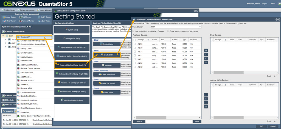Open Properties... from context menu
Image resolution: width=281 pixels, height=129 pixels.
coord(25,112)
